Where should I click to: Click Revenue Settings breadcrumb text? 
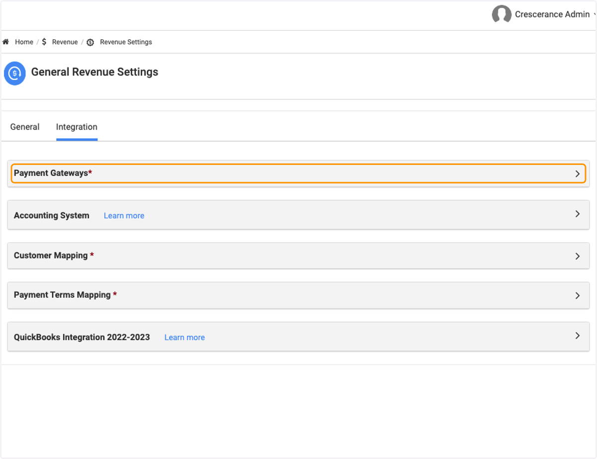[126, 42]
